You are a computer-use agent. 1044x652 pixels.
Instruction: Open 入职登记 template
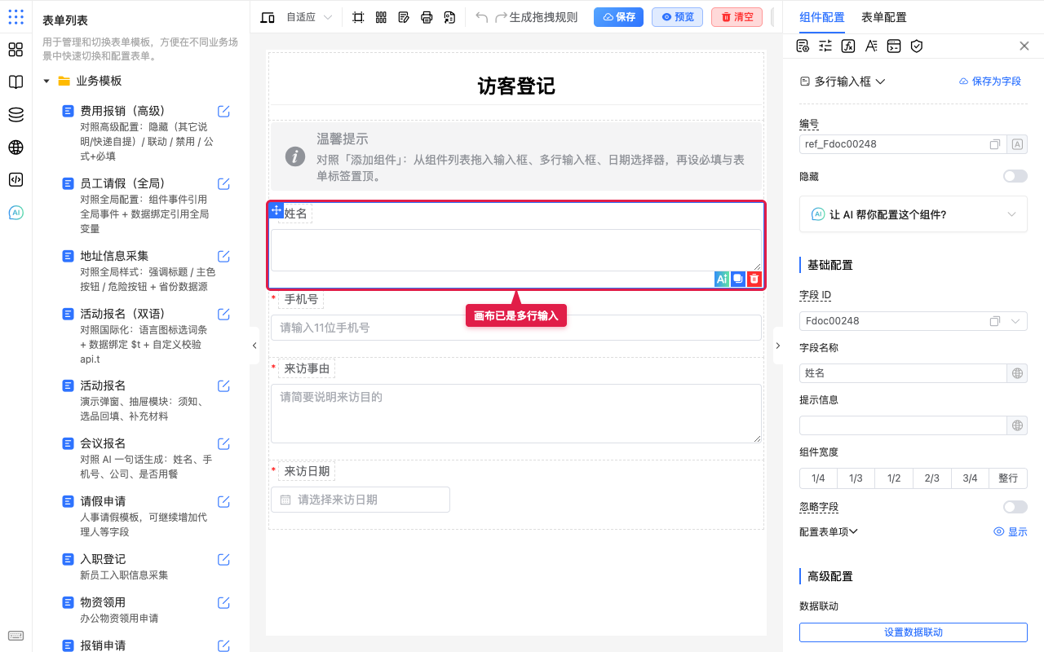click(140, 567)
